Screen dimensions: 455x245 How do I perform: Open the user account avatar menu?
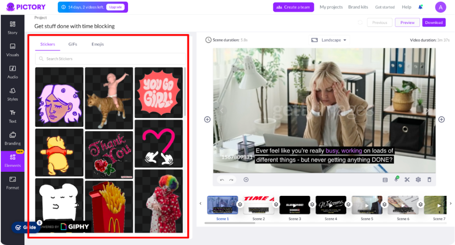[440, 7]
